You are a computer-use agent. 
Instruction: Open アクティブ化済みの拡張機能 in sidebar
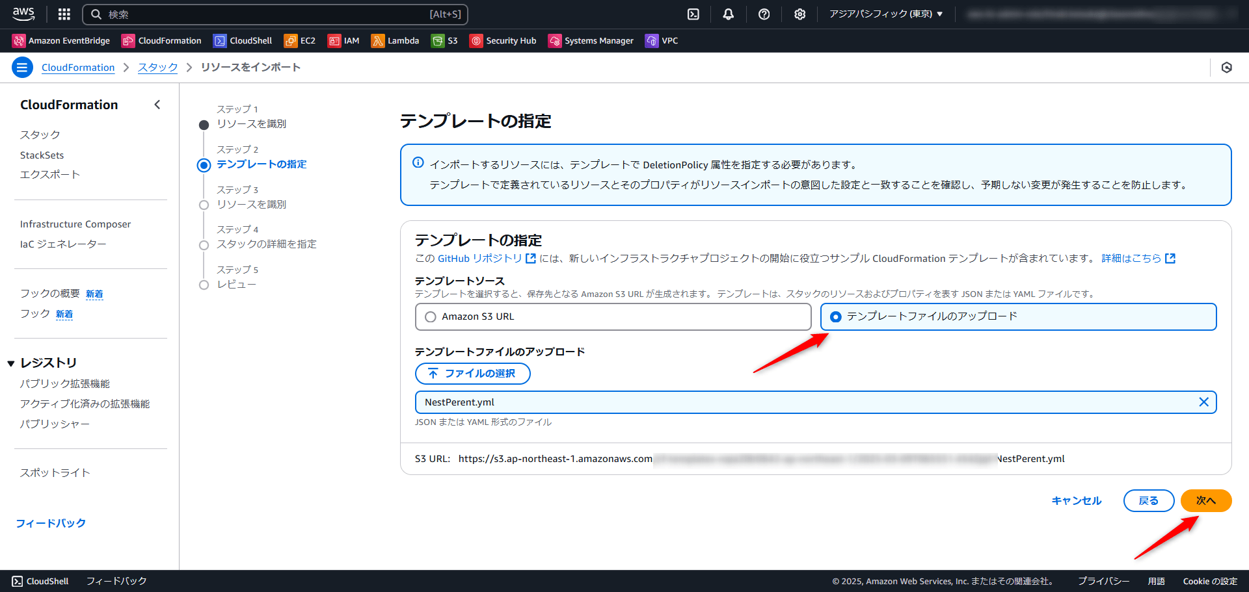point(85,404)
